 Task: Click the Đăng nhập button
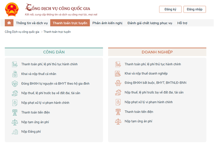pyautogui.click(x=194, y=9)
